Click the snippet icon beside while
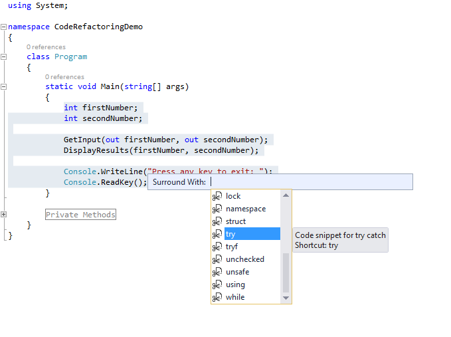This screenshot has width=451, height=337. (217, 297)
